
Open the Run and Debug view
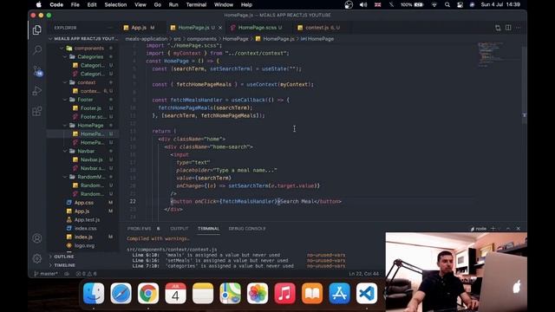pos(36,91)
